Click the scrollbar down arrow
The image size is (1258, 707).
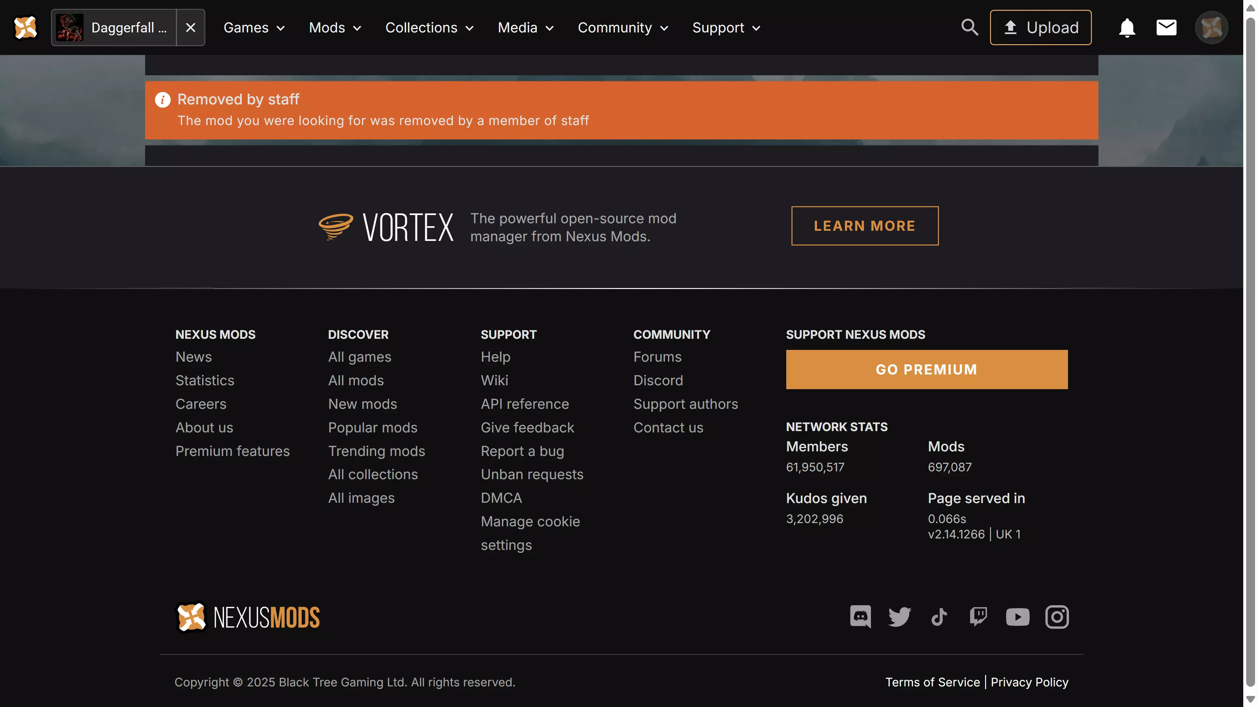(1250, 699)
